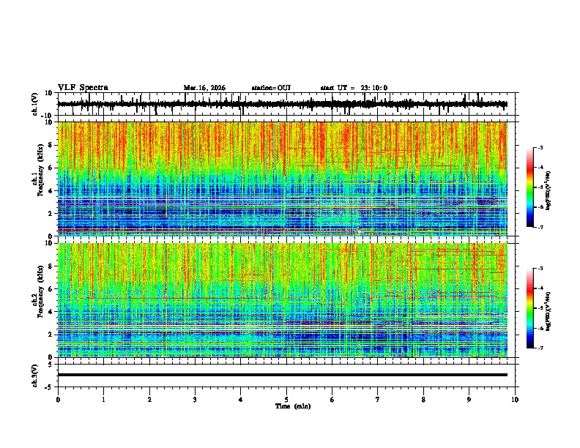Image resolution: width=580 pixels, height=448 pixels.
Task: Click inside the ch.1 spectrogram panel
Action: tap(282, 179)
